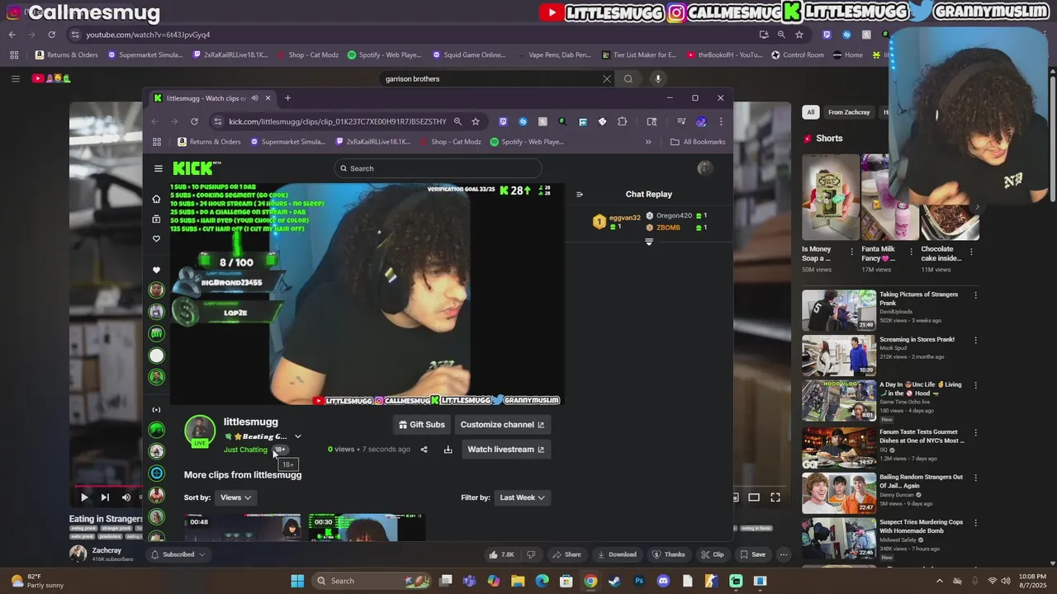
Task: Select the 'All' filter chip on YouTube
Action: pyautogui.click(x=811, y=112)
